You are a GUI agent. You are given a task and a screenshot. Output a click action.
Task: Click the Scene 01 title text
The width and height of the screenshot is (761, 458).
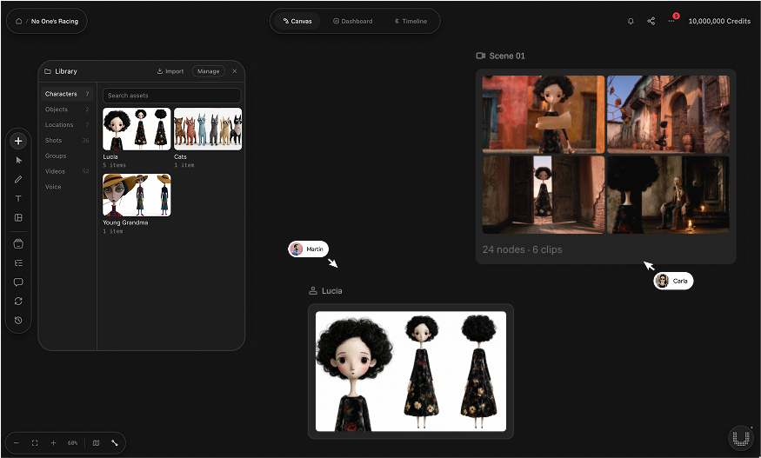(x=507, y=56)
